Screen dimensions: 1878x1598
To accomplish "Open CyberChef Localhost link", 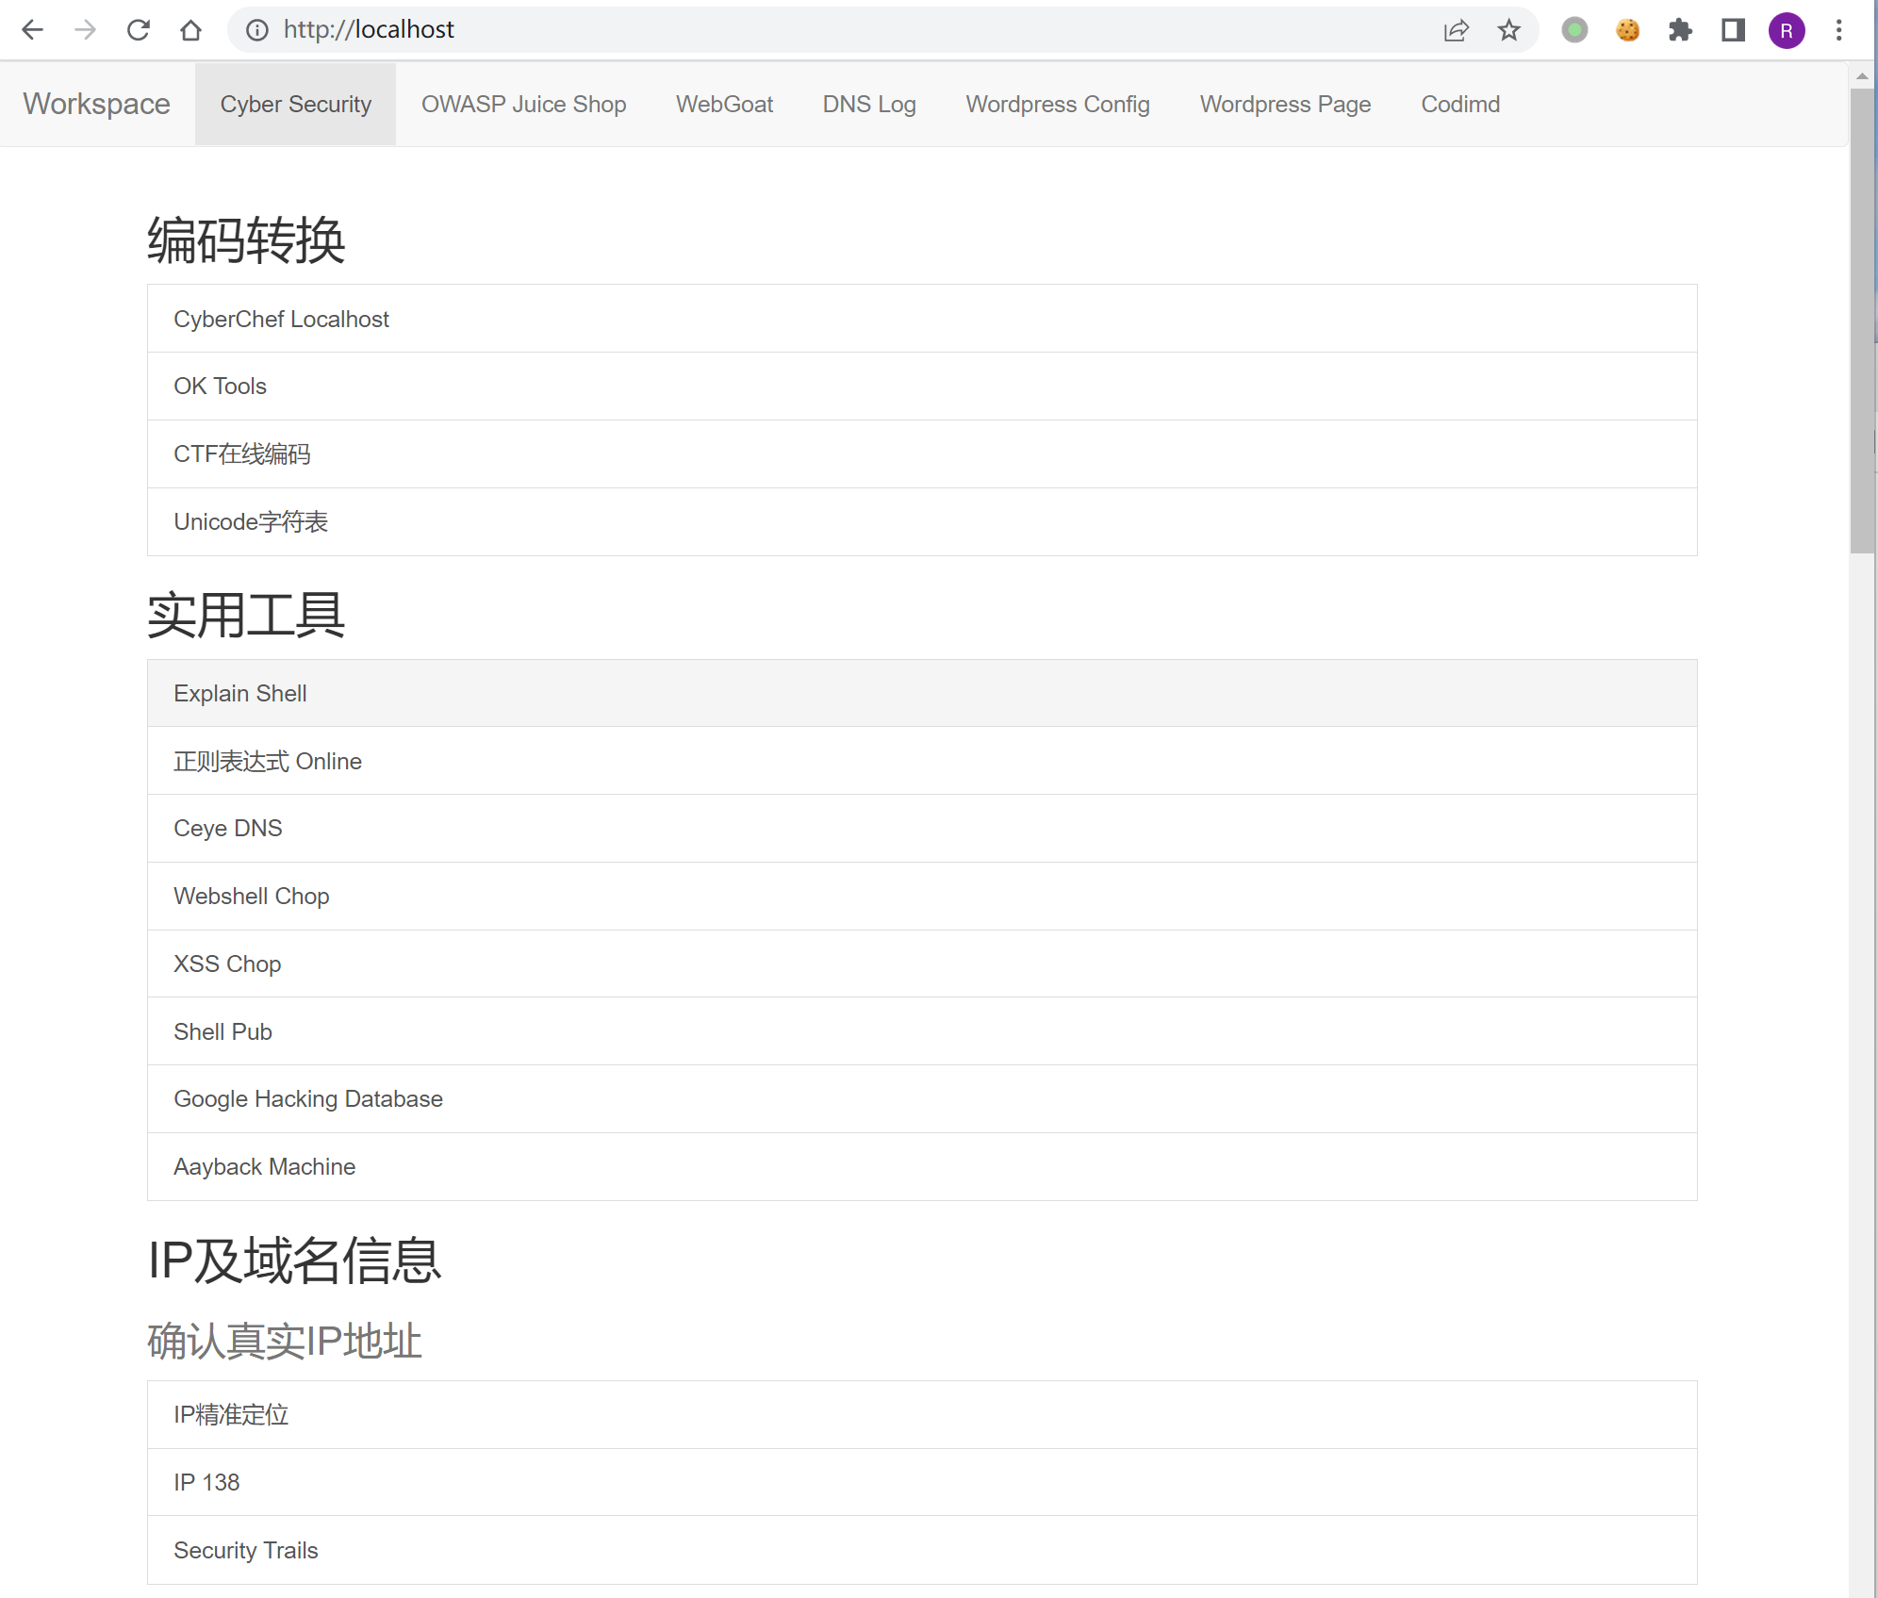I will point(281,319).
